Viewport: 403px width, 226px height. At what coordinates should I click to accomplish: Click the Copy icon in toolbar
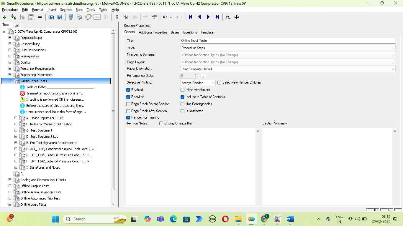[x=126, y=17]
